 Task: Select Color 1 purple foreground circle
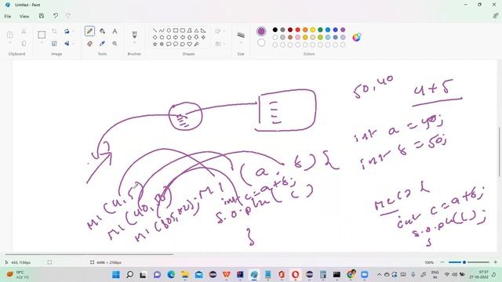(x=261, y=31)
